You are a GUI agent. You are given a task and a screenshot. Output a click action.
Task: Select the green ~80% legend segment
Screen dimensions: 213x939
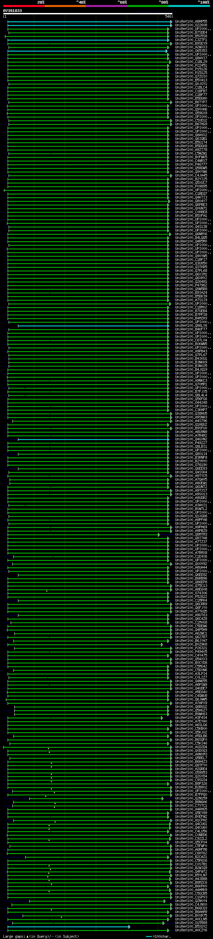click(148, 6)
